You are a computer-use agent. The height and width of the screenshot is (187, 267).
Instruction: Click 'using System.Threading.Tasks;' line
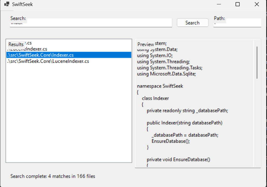pos(170,68)
